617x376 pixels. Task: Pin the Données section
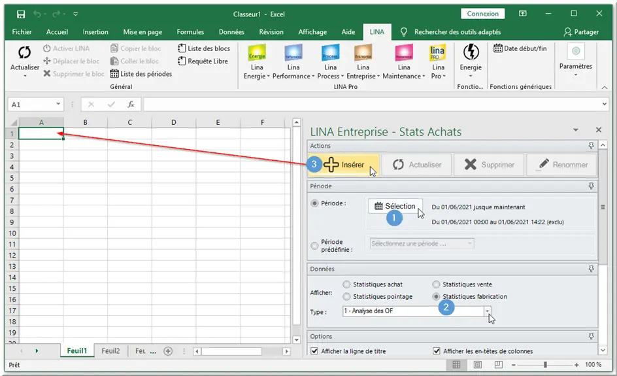point(591,269)
